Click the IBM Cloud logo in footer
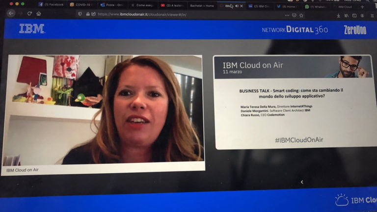 click(x=356, y=200)
